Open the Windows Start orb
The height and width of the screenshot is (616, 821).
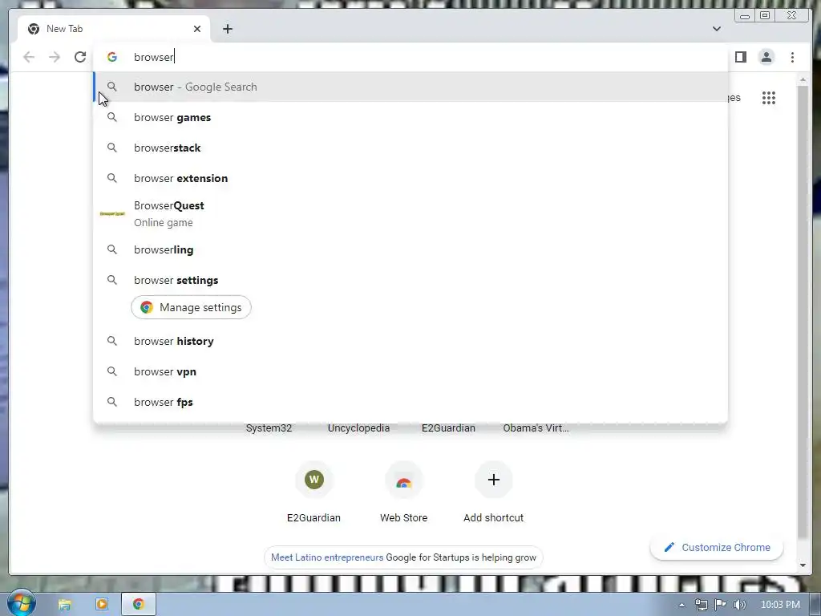[21, 603]
